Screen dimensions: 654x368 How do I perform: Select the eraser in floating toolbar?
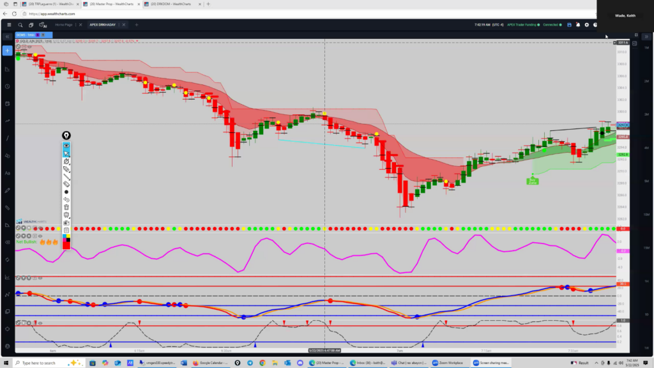pyautogui.click(x=66, y=185)
